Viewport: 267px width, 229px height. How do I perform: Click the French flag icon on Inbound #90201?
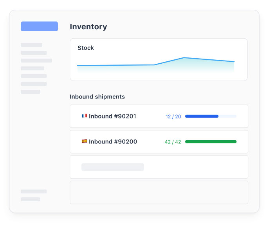[84, 116]
